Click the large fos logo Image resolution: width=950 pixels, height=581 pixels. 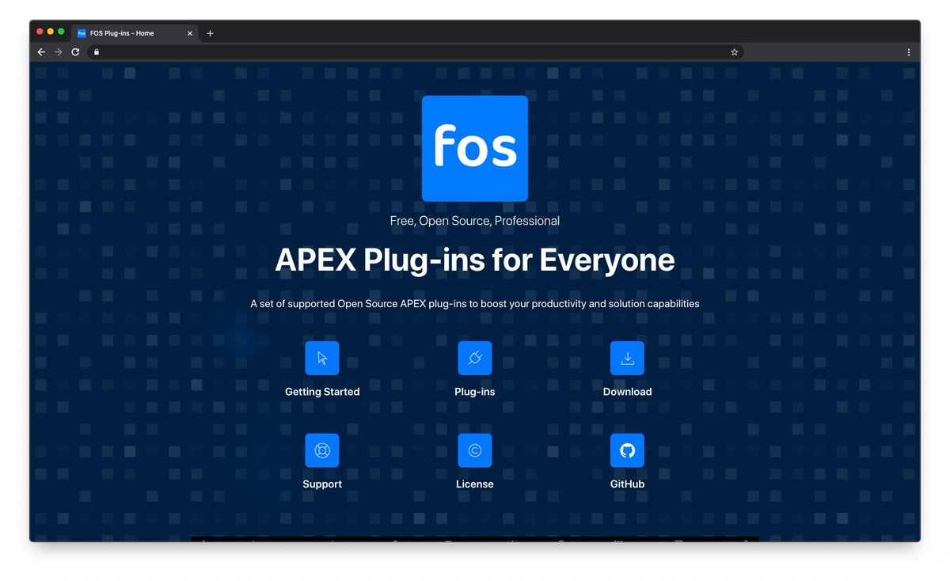point(475,149)
